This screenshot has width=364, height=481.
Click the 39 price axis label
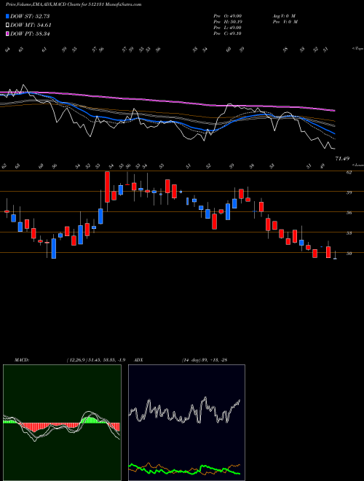coord(349,192)
